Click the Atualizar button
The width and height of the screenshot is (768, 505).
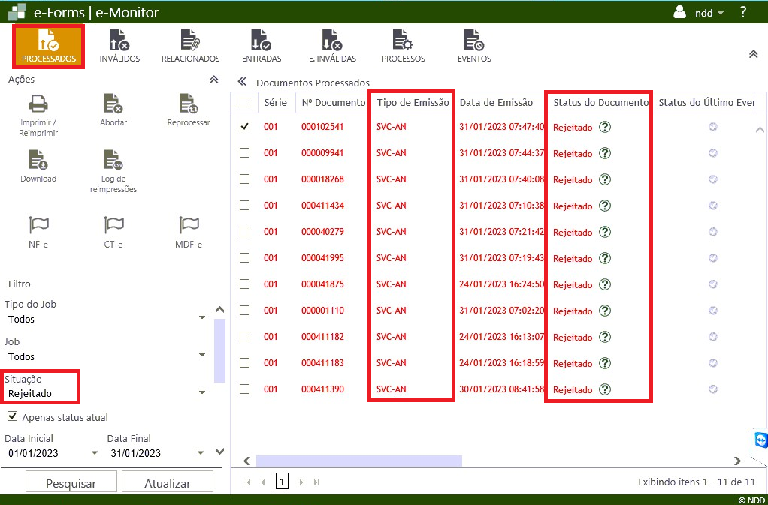[x=167, y=483]
